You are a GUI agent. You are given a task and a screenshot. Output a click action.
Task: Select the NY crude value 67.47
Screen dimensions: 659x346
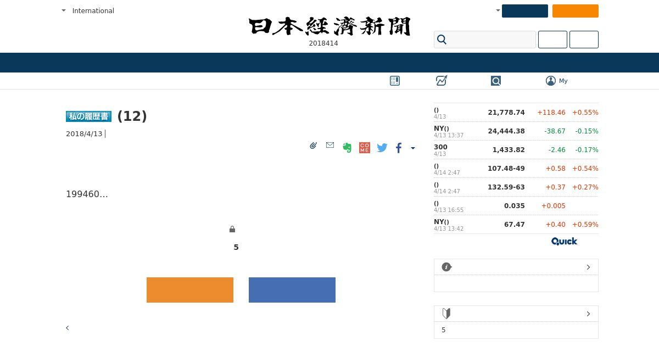(x=515, y=225)
